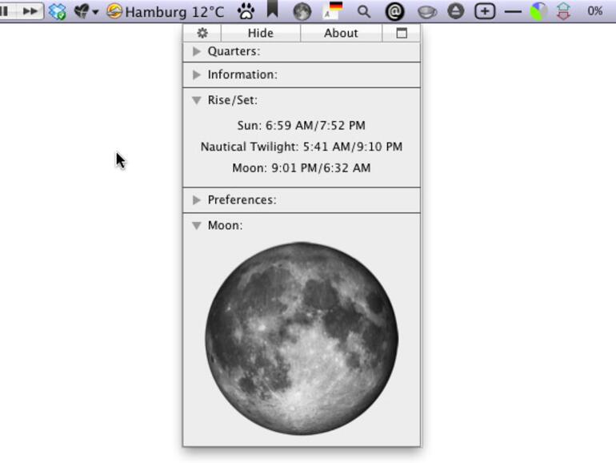Click the About button
This screenshot has height=463, width=616.
pos(341,33)
